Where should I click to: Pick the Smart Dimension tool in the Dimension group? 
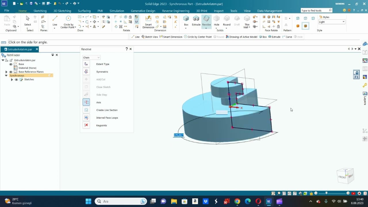click(x=148, y=22)
